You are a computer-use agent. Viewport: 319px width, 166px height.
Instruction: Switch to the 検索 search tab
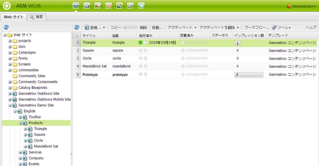[x=37, y=17]
